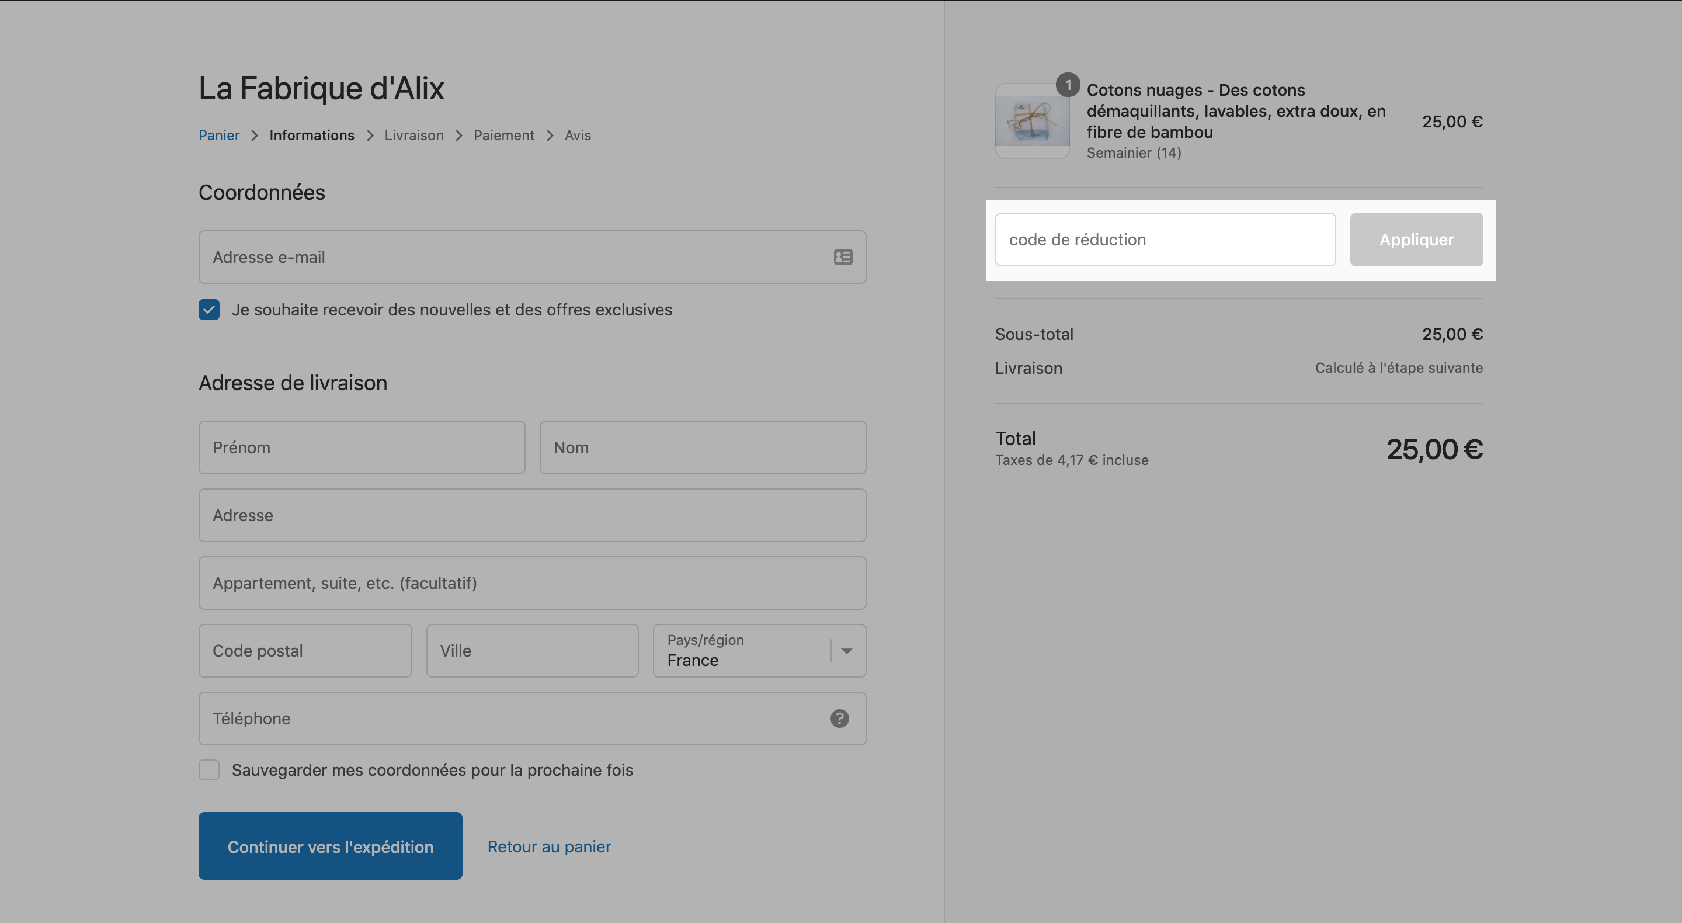The width and height of the screenshot is (1682, 923).
Task: Select the Informations breadcrumb step
Action: 311,135
